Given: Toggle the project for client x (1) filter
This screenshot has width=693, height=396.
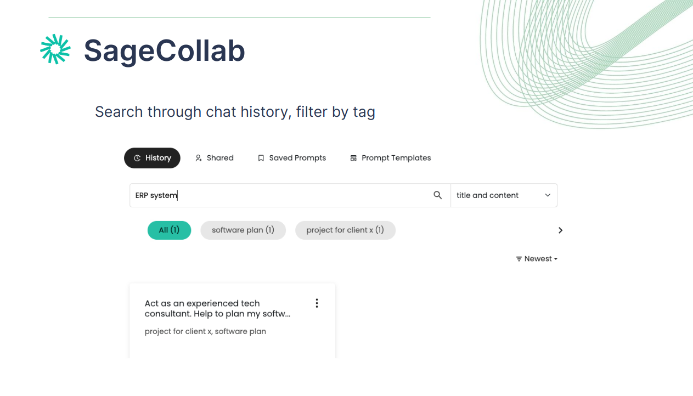Looking at the screenshot, I should coord(345,230).
